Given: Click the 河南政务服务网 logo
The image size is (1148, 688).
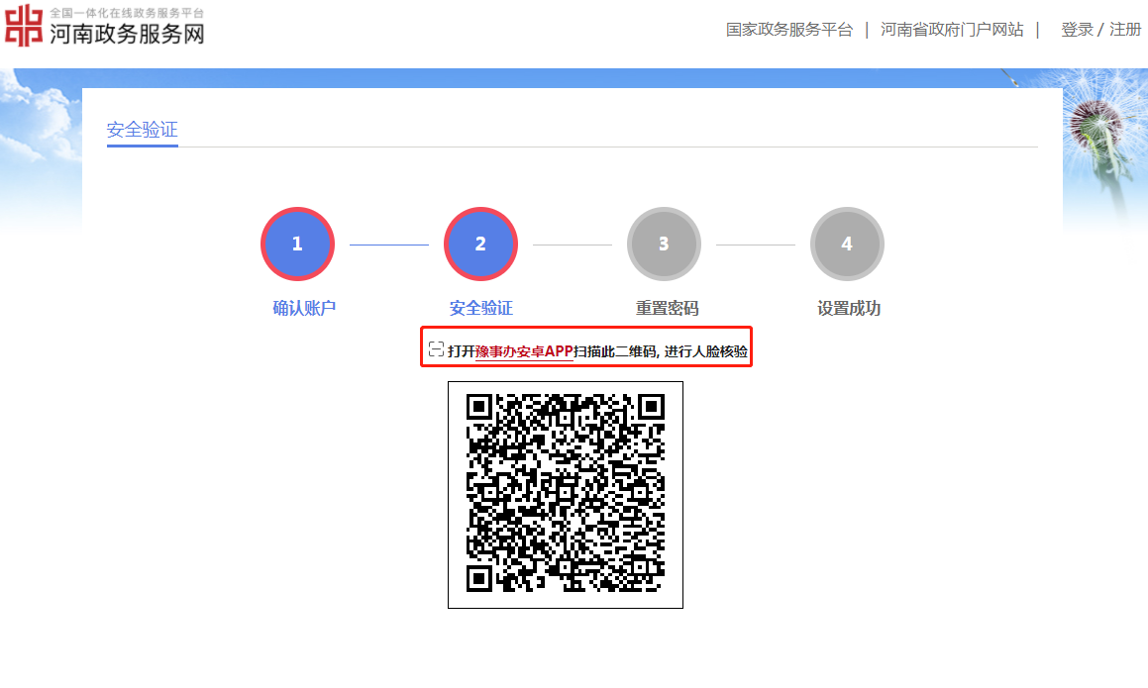Looking at the screenshot, I should pyautogui.click(x=105, y=26).
